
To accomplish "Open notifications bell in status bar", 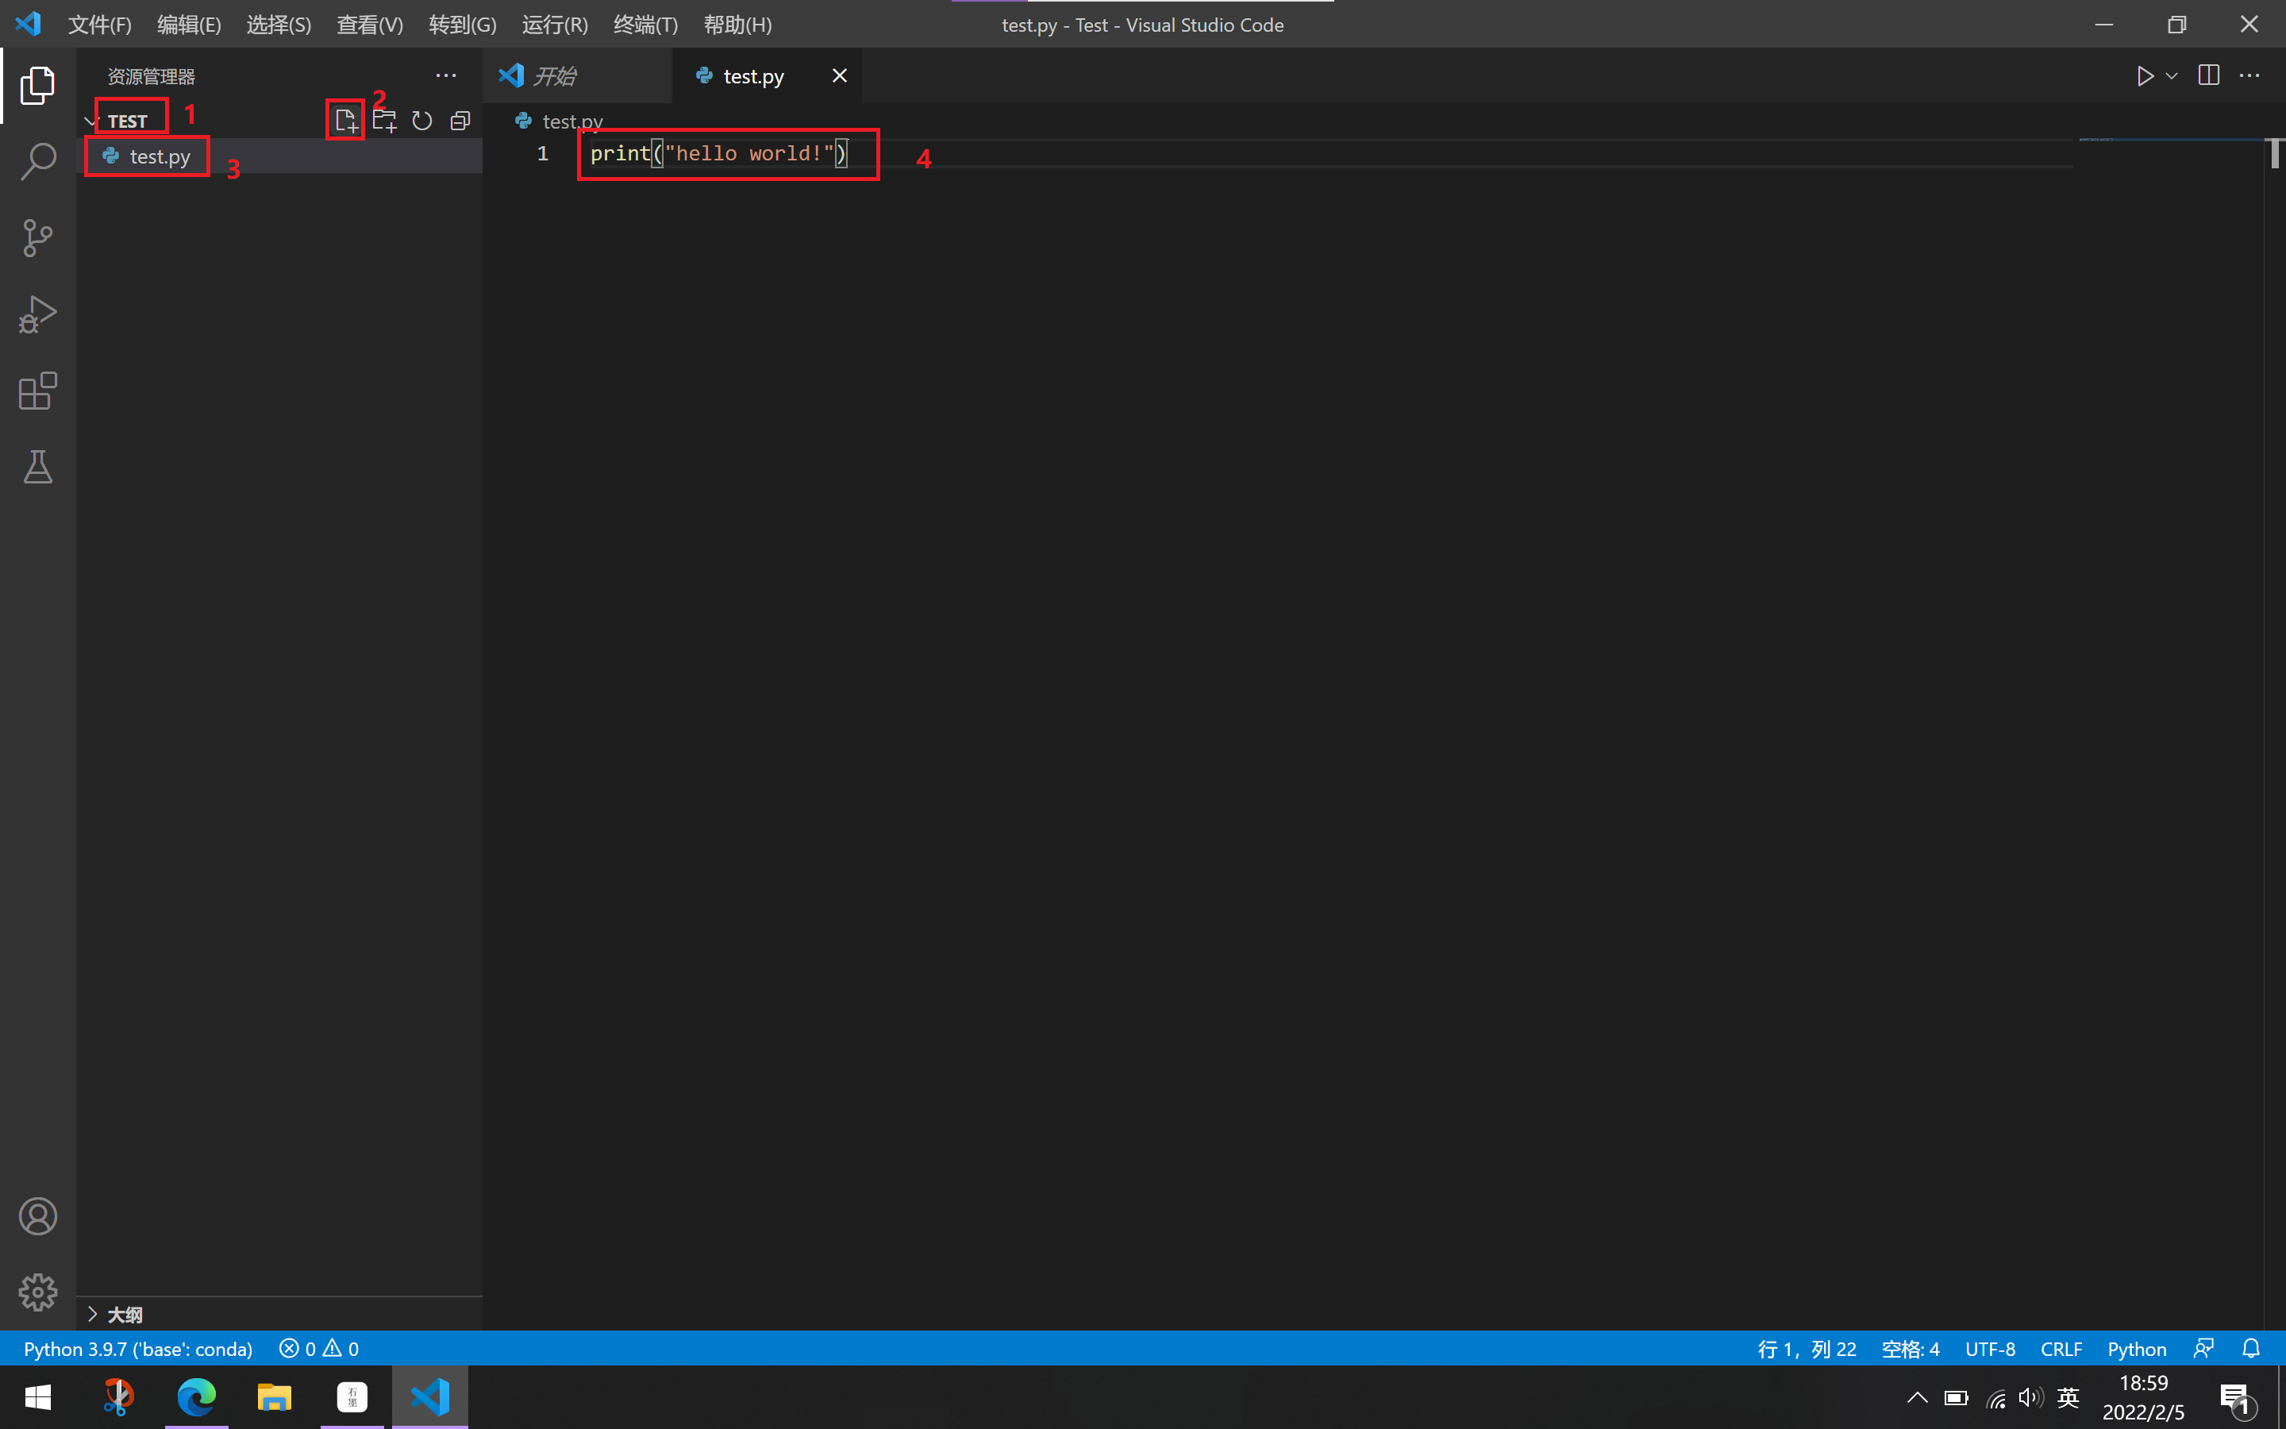I will [x=2251, y=1349].
